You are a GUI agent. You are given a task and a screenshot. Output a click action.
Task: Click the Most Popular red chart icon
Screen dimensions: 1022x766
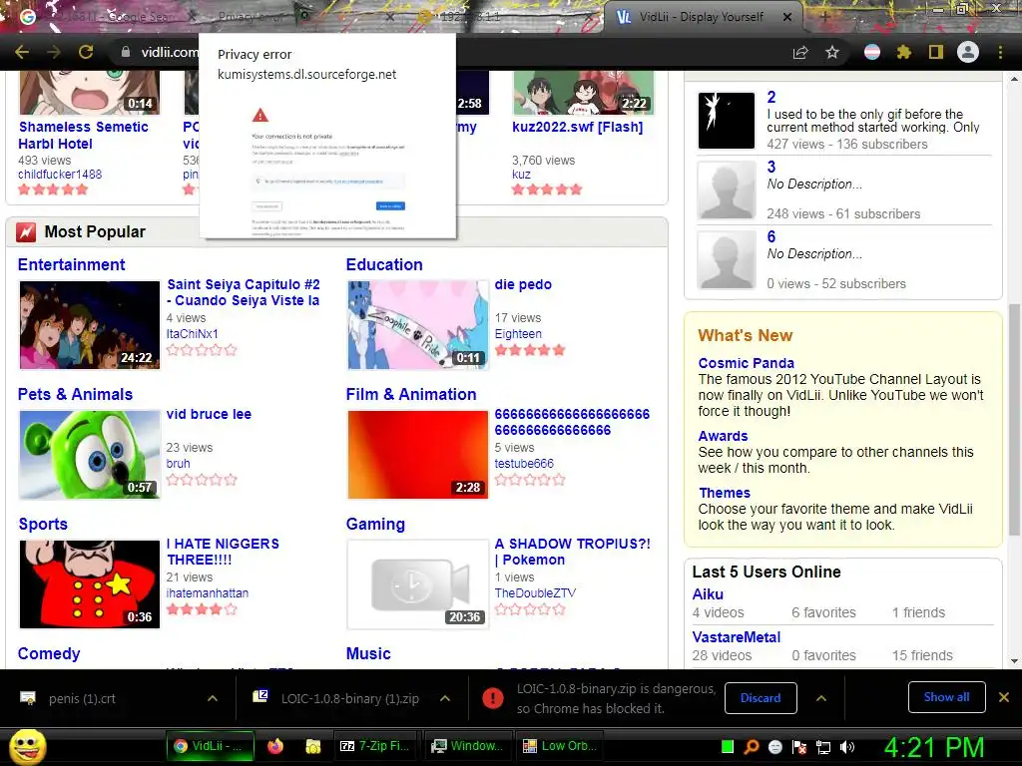coord(26,231)
